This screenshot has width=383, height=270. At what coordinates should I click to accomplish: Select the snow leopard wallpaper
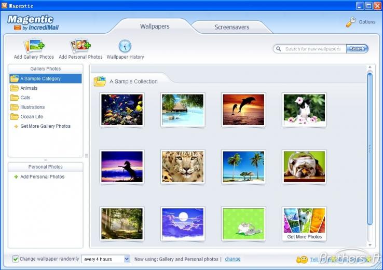click(183, 167)
